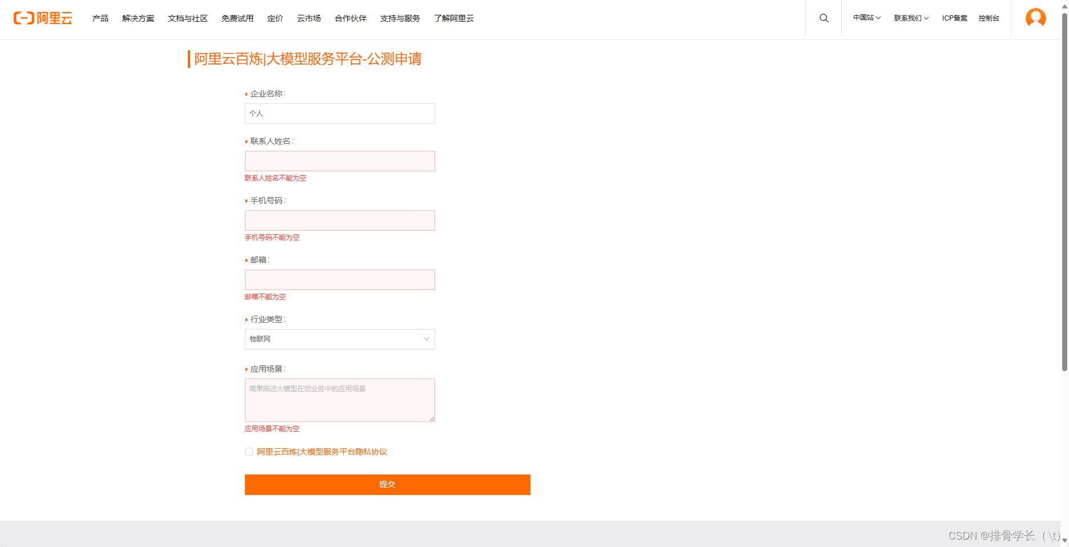This screenshot has width=1069, height=547.
Task: Click the page vertical scrollbar thumb
Action: (x=1064, y=191)
